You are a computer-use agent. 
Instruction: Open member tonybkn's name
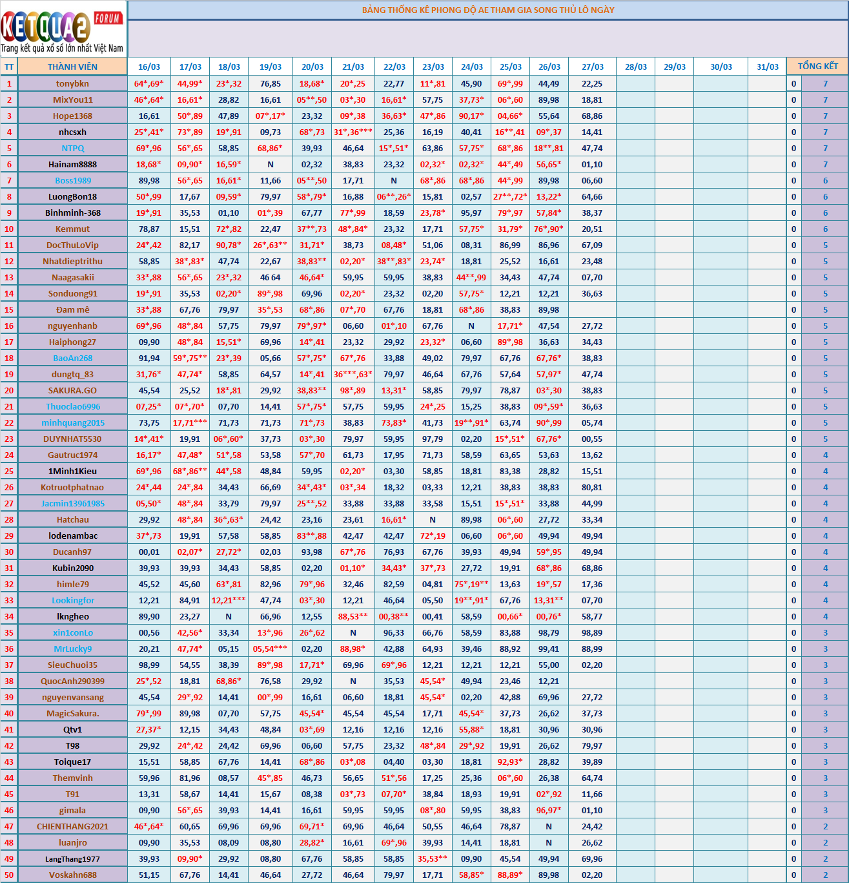[x=72, y=83]
